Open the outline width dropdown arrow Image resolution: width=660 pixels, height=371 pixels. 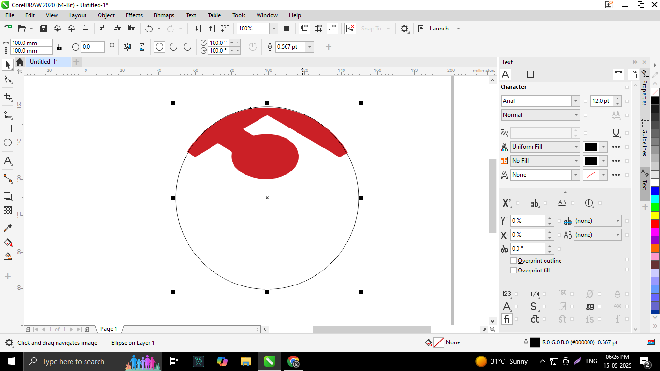pyautogui.click(x=310, y=47)
